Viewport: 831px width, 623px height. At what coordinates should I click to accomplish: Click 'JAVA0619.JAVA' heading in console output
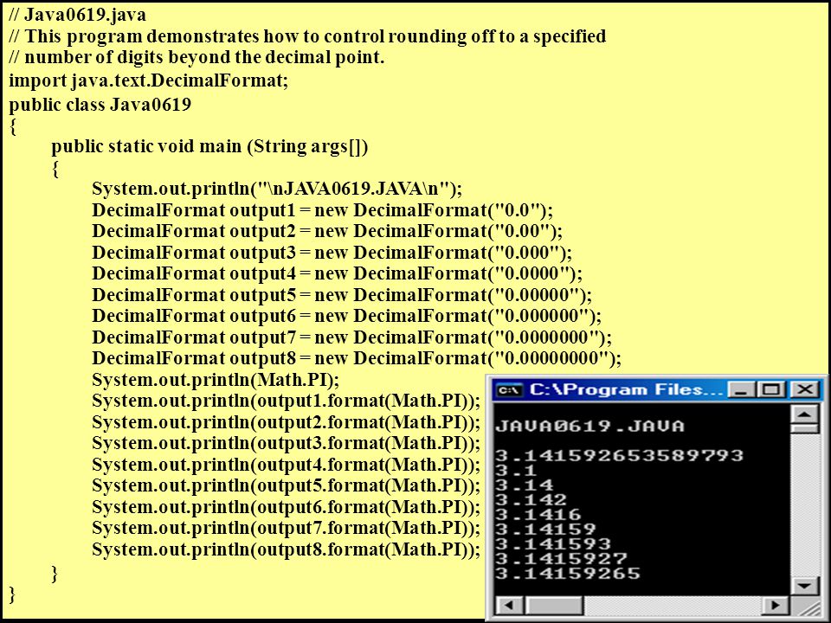tap(589, 426)
